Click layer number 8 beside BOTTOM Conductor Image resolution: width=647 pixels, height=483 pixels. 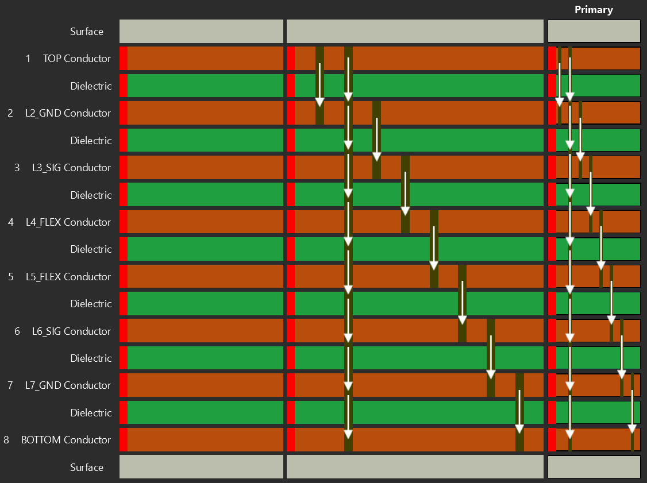pos(6,440)
